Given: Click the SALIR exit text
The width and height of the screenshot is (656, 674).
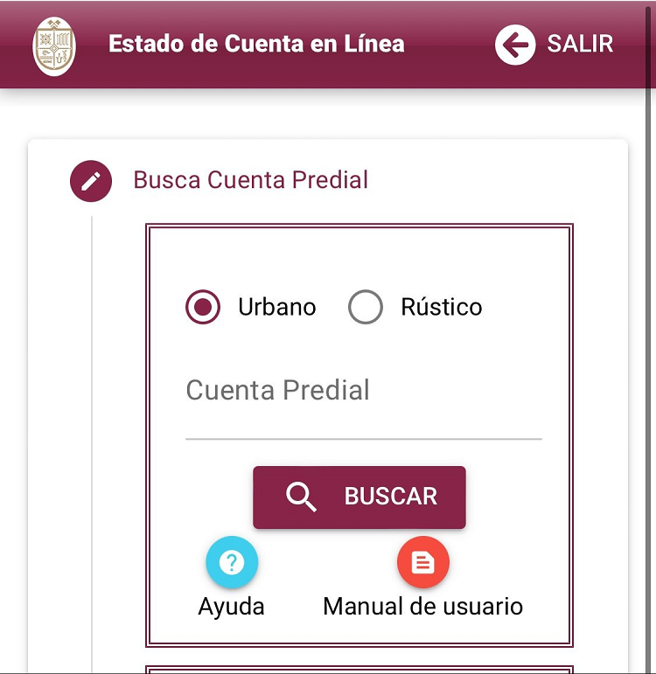Looking at the screenshot, I should coord(580,45).
